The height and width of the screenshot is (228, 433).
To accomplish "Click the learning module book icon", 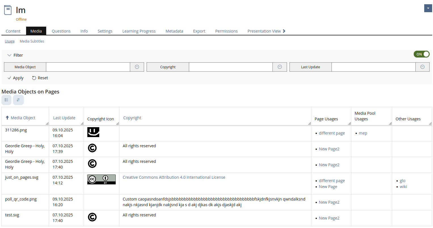I will [x=8, y=10].
